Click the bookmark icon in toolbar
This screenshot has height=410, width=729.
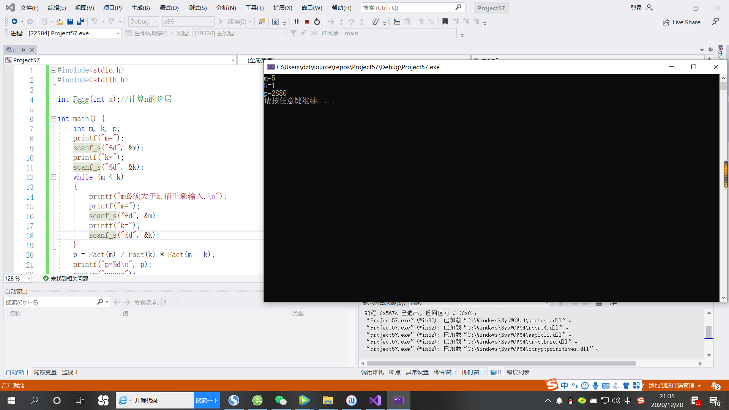pyautogui.click(x=445, y=22)
